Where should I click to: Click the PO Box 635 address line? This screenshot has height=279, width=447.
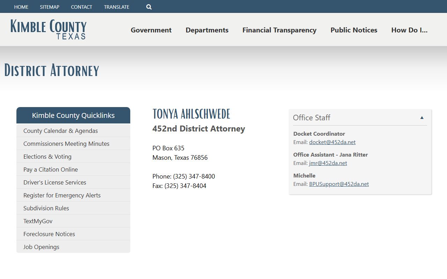(168, 148)
